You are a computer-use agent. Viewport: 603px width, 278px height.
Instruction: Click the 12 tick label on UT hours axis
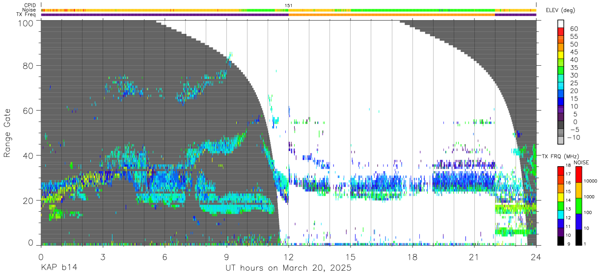point(289,256)
